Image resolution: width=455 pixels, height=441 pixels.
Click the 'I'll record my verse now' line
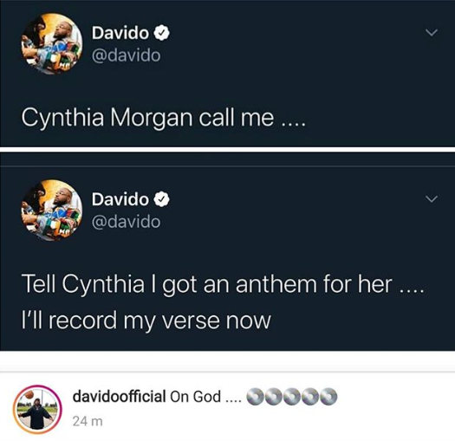[146, 321]
